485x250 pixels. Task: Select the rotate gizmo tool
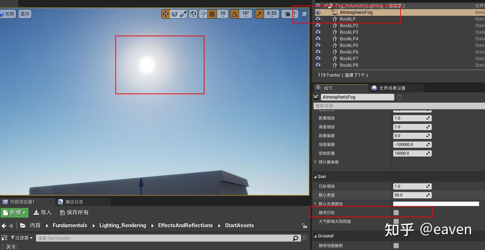point(174,14)
